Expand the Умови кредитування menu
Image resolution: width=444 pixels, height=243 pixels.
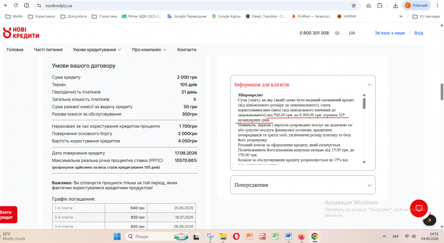97,50
